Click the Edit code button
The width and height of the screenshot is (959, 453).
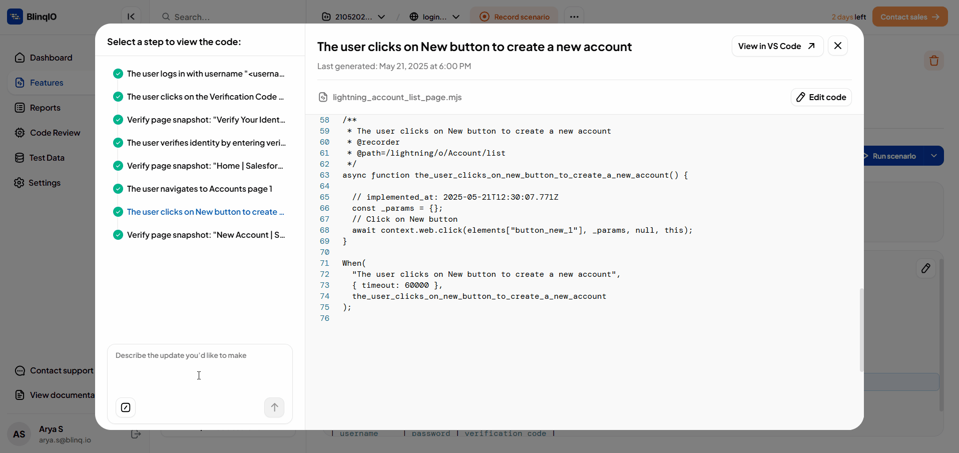(821, 97)
